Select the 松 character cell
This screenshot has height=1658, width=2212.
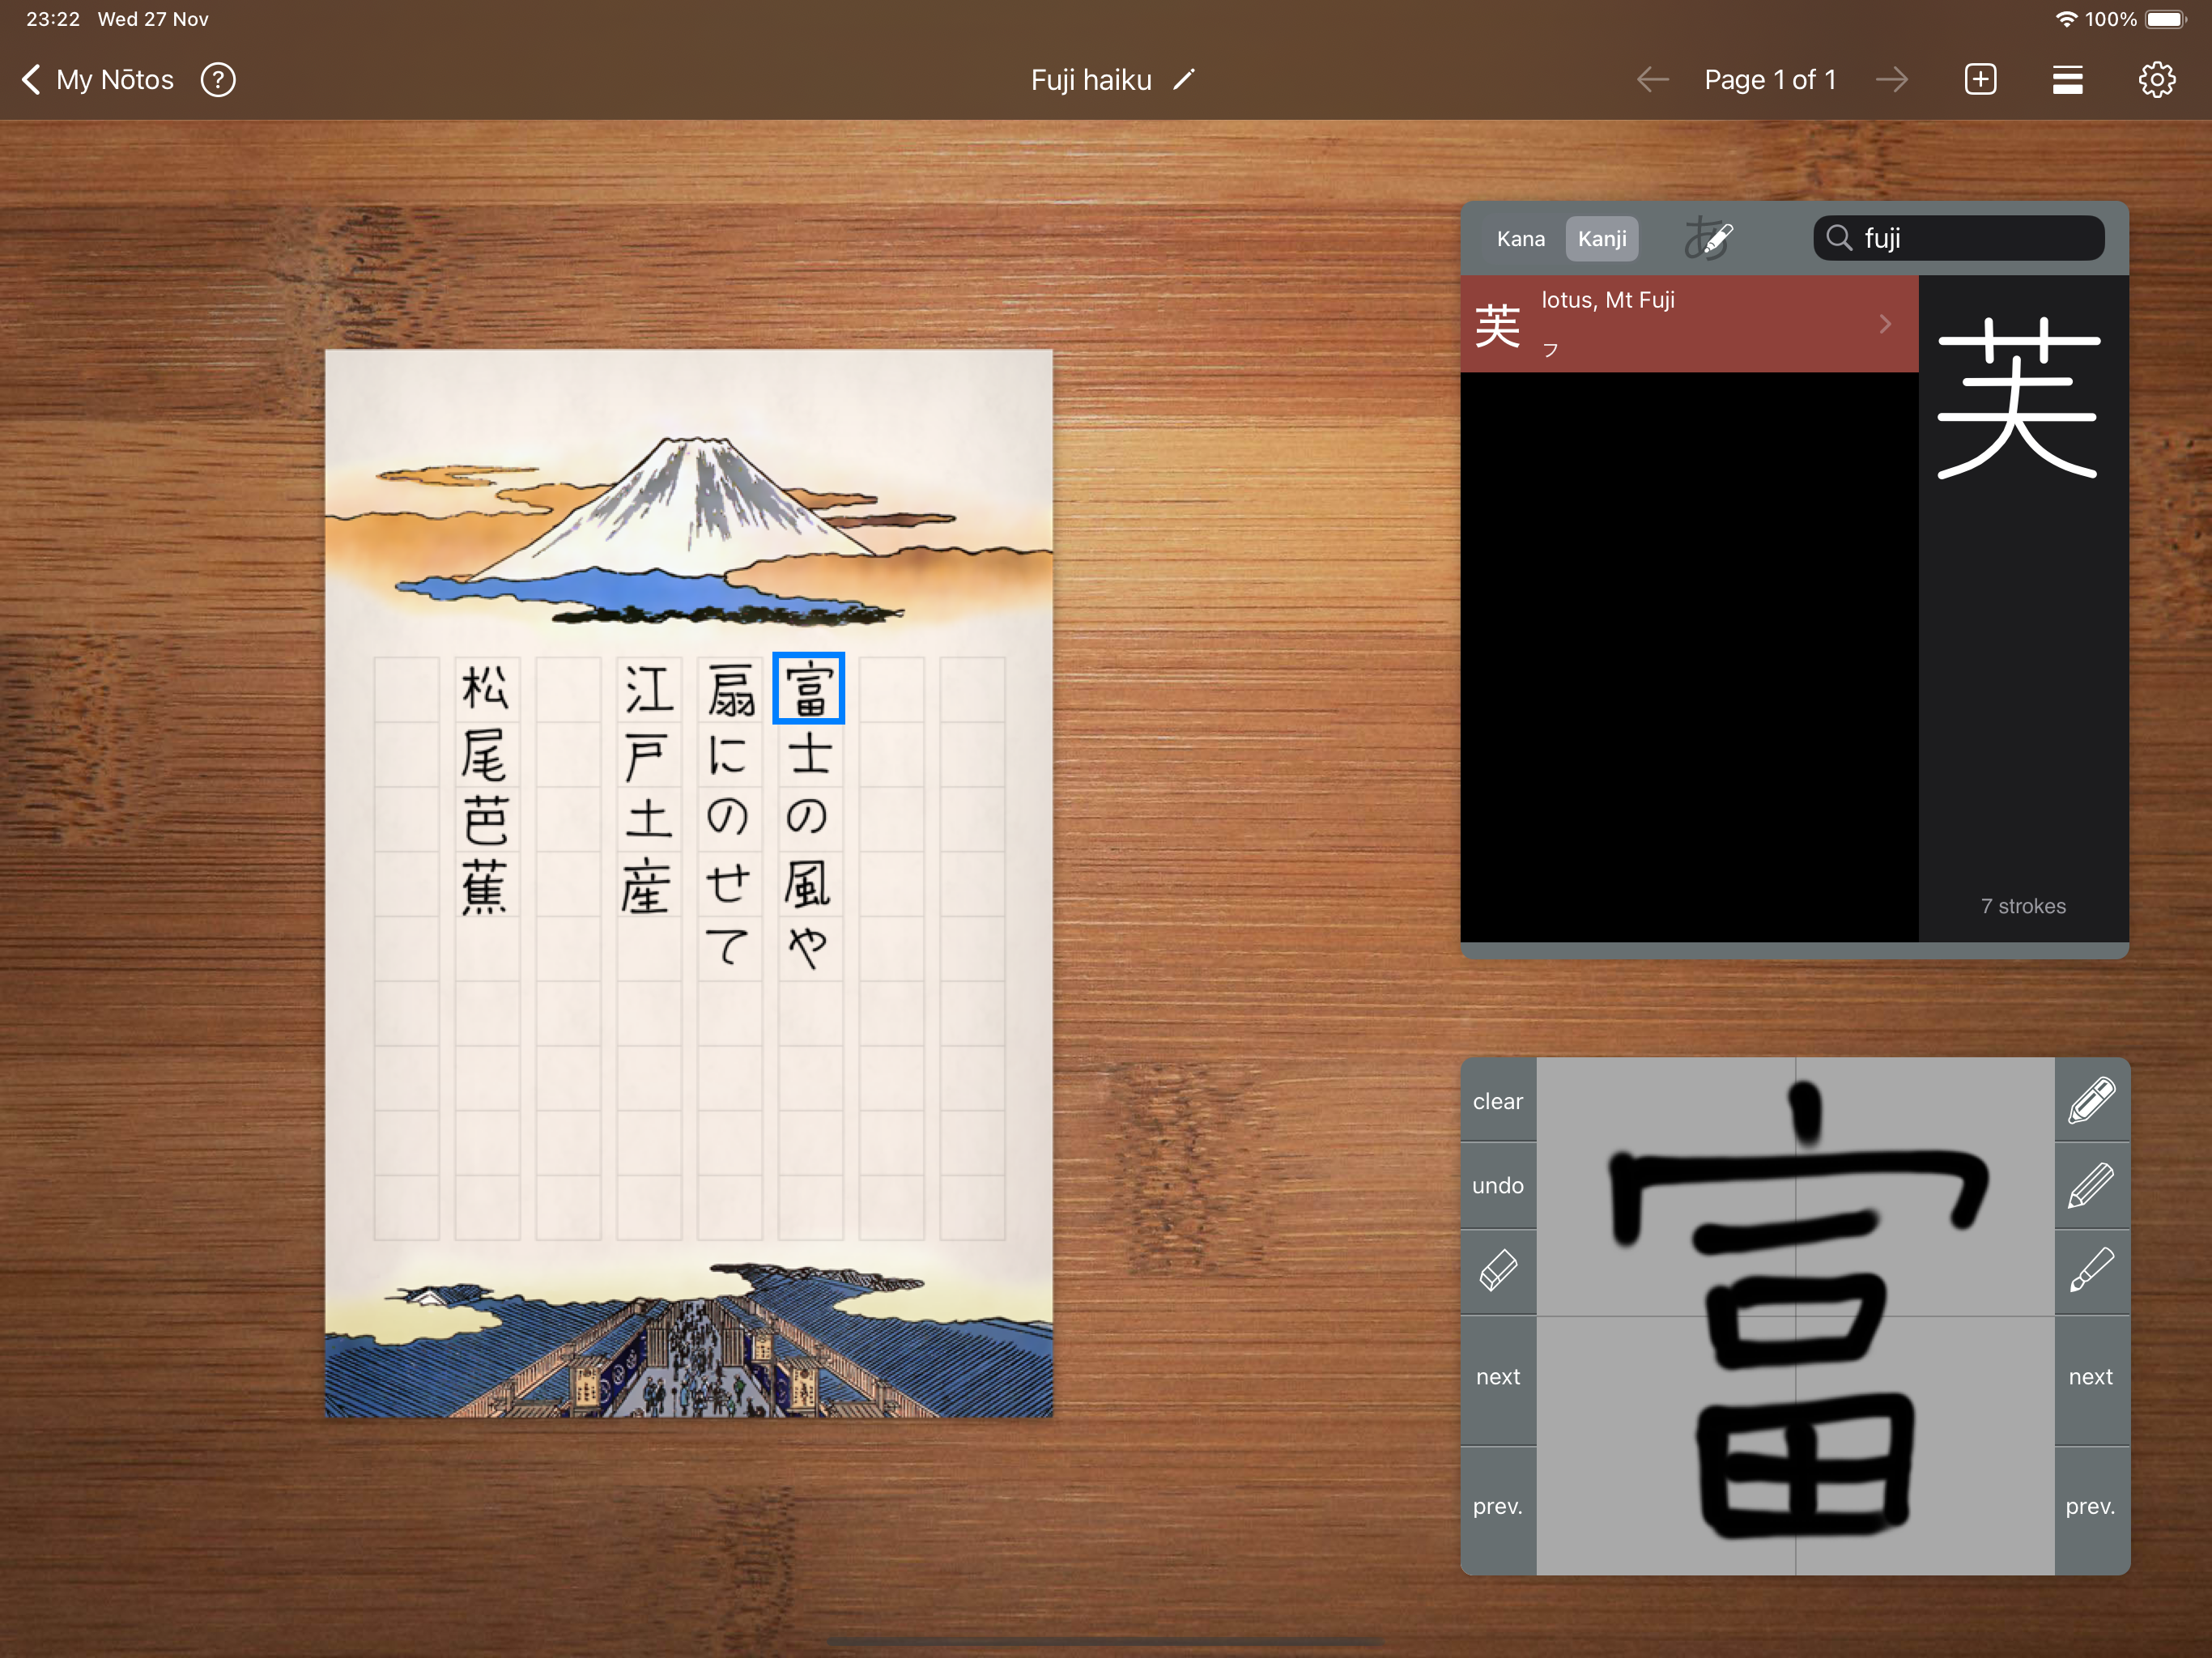click(486, 689)
